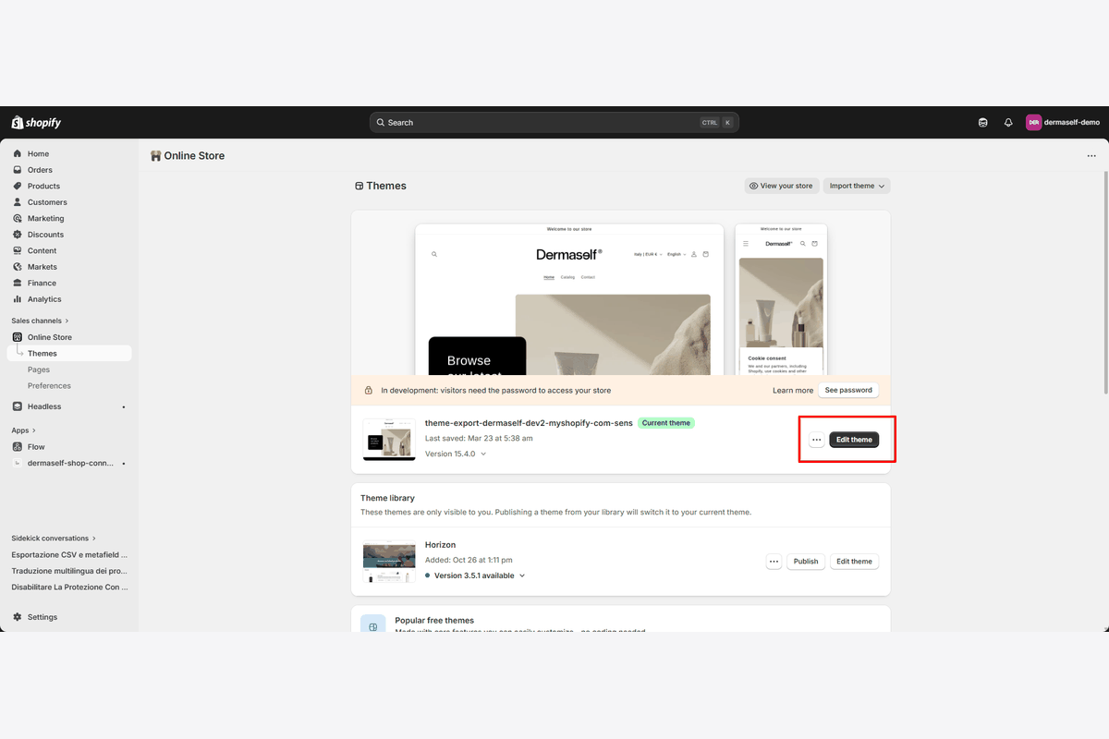Viewport: 1109px width, 739px height.
Task: Open current theme more actions menu
Action: coord(816,440)
